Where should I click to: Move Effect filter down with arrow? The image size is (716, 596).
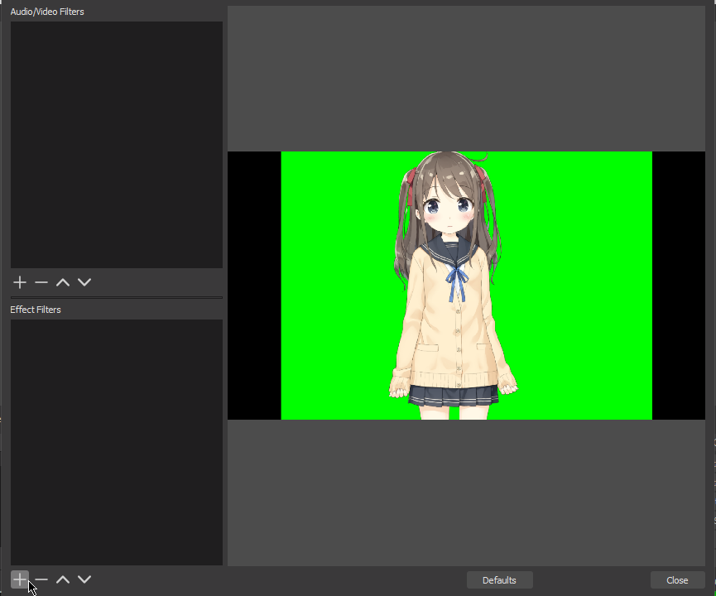(x=84, y=579)
